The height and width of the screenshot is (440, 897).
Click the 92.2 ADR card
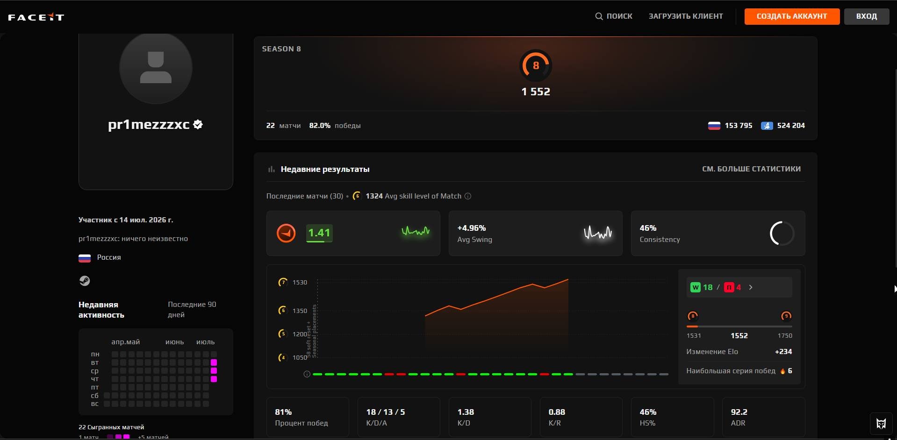click(x=763, y=417)
